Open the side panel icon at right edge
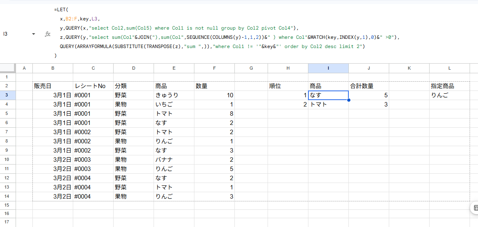Screen dimensions: 478x227 click(x=475, y=208)
